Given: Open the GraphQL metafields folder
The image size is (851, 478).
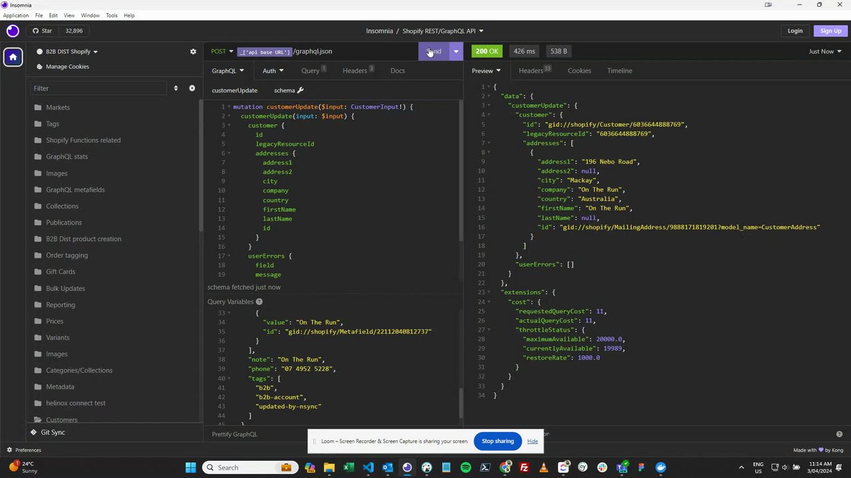Looking at the screenshot, I should (75, 190).
